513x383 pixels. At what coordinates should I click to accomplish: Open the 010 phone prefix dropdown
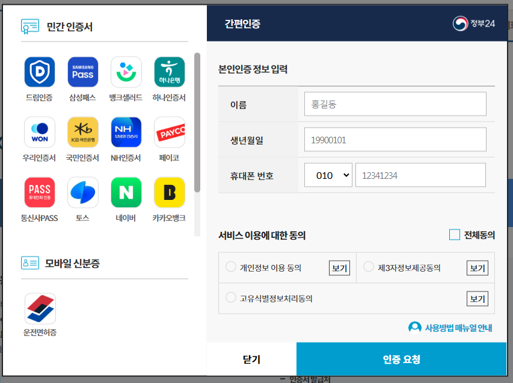pyautogui.click(x=328, y=175)
